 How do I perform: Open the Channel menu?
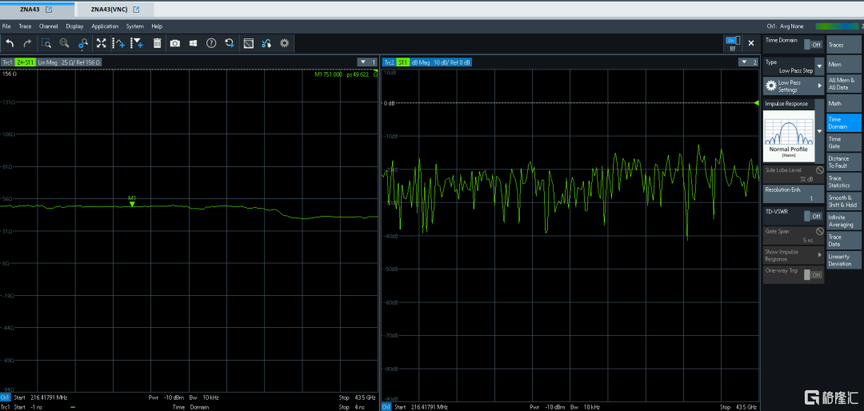48,26
